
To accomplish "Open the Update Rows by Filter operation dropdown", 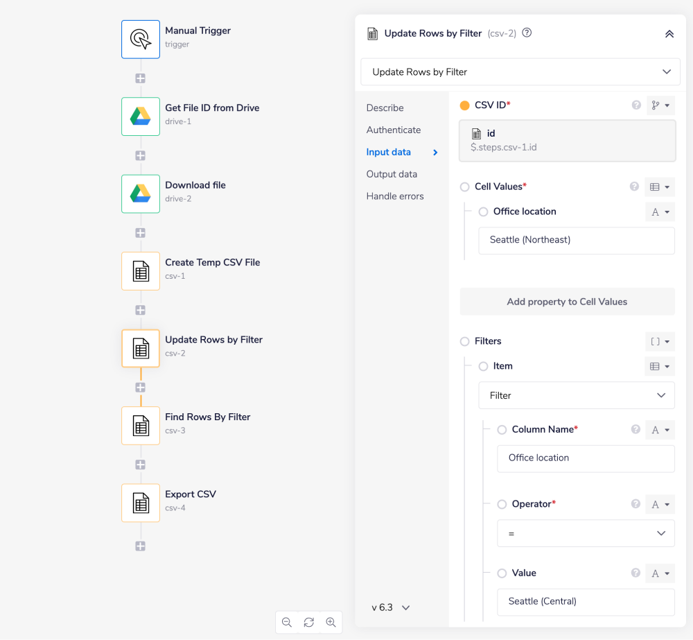I will click(520, 72).
